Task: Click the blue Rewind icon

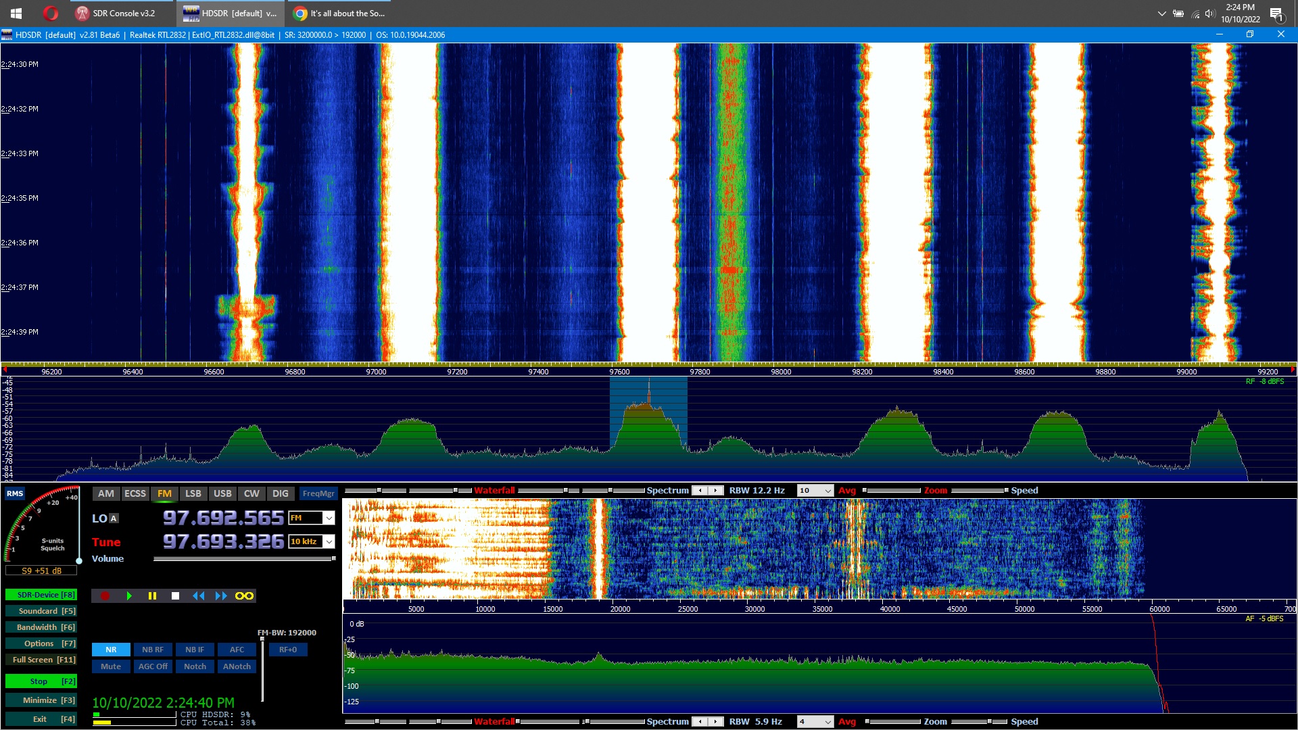Action: [x=198, y=595]
